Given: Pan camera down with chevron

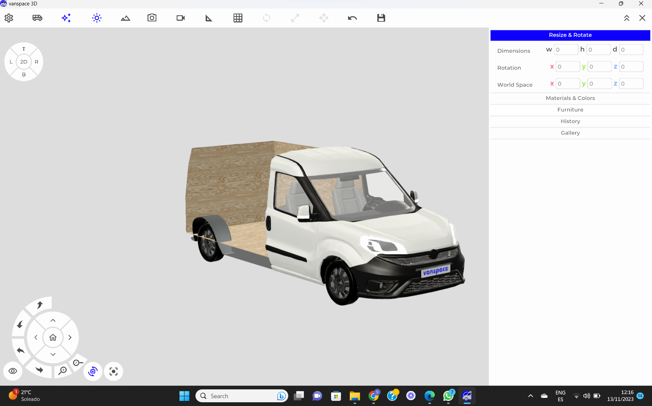Looking at the screenshot, I should pos(53,354).
